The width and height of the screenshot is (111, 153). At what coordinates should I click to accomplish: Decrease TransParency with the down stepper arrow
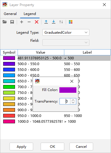(73, 103)
